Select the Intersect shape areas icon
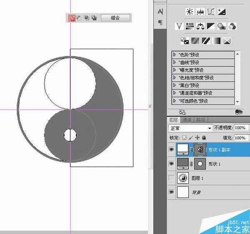 86,17
